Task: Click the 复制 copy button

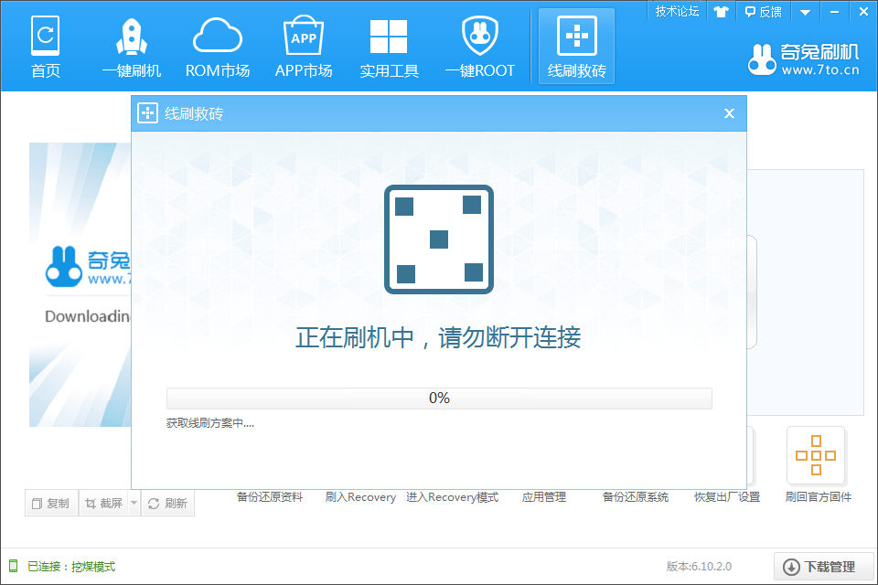Action: pos(51,503)
